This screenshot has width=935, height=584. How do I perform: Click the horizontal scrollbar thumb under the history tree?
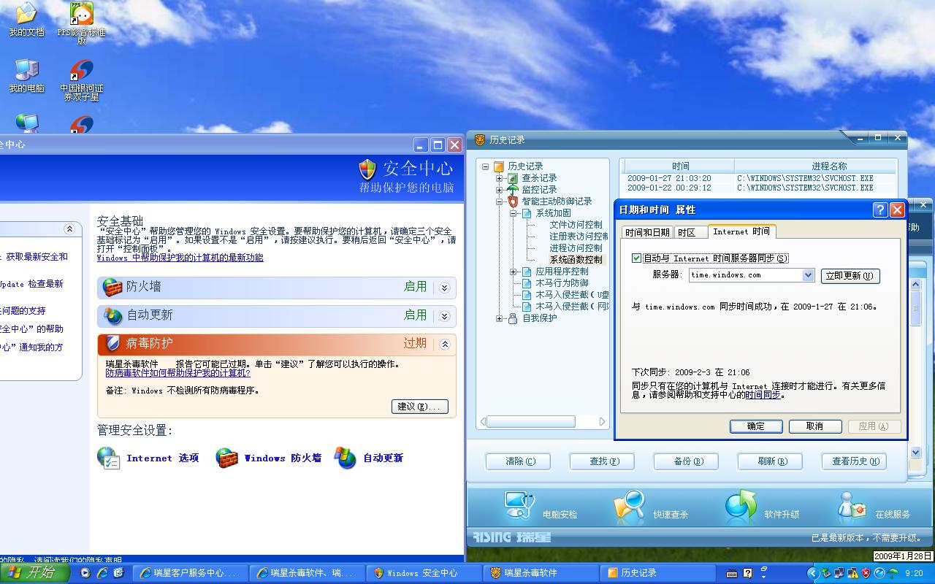click(x=531, y=422)
